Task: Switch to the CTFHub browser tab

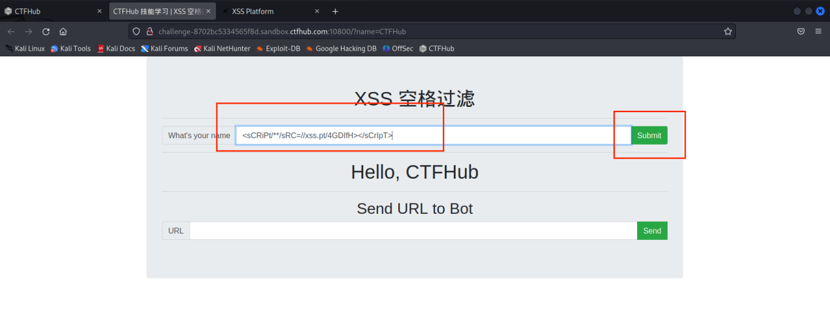Action: [52, 11]
